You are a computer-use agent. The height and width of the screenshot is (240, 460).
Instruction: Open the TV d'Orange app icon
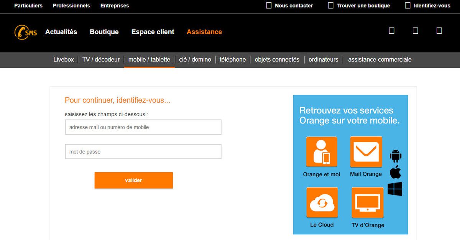coord(368,203)
